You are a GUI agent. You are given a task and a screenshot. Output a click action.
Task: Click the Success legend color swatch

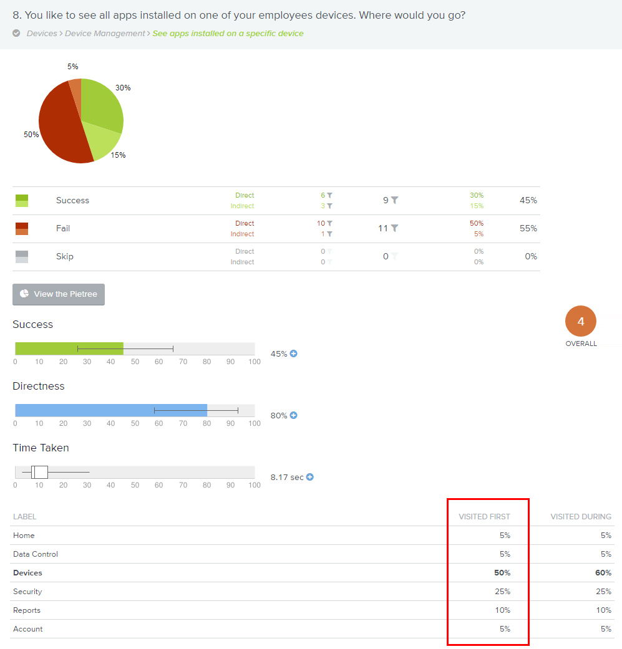tap(22, 200)
